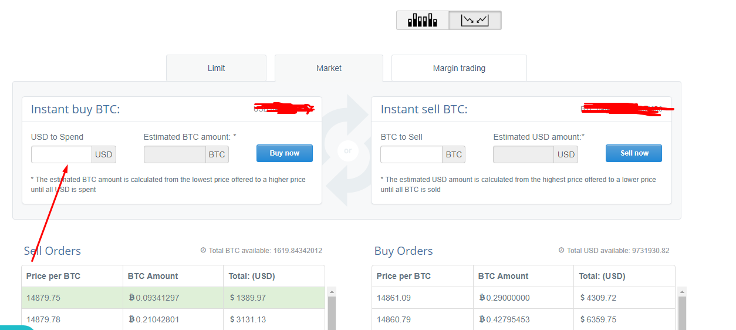
Task: Click buy order total $ 4309.72
Action: click(x=598, y=298)
